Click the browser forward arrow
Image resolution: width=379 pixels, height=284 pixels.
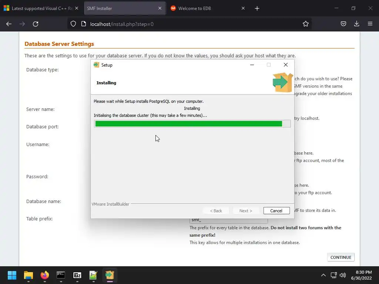[x=22, y=24]
